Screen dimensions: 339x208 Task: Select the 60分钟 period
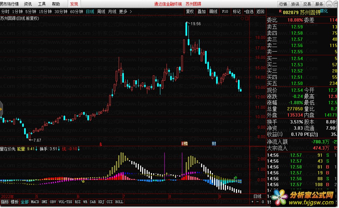tap(77, 11)
